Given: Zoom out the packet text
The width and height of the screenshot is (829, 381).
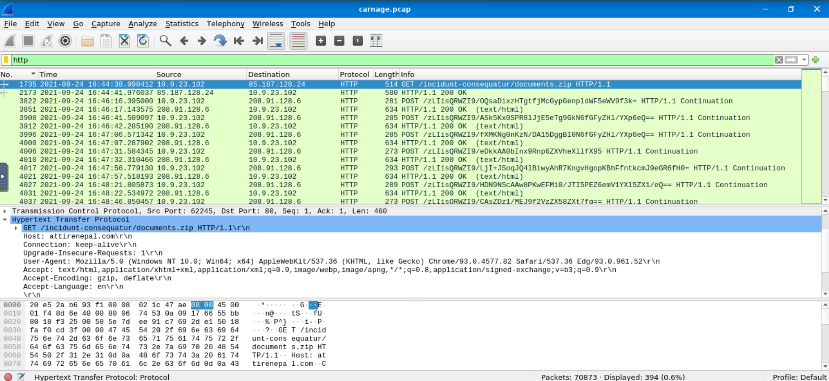Looking at the screenshot, I should (339, 41).
